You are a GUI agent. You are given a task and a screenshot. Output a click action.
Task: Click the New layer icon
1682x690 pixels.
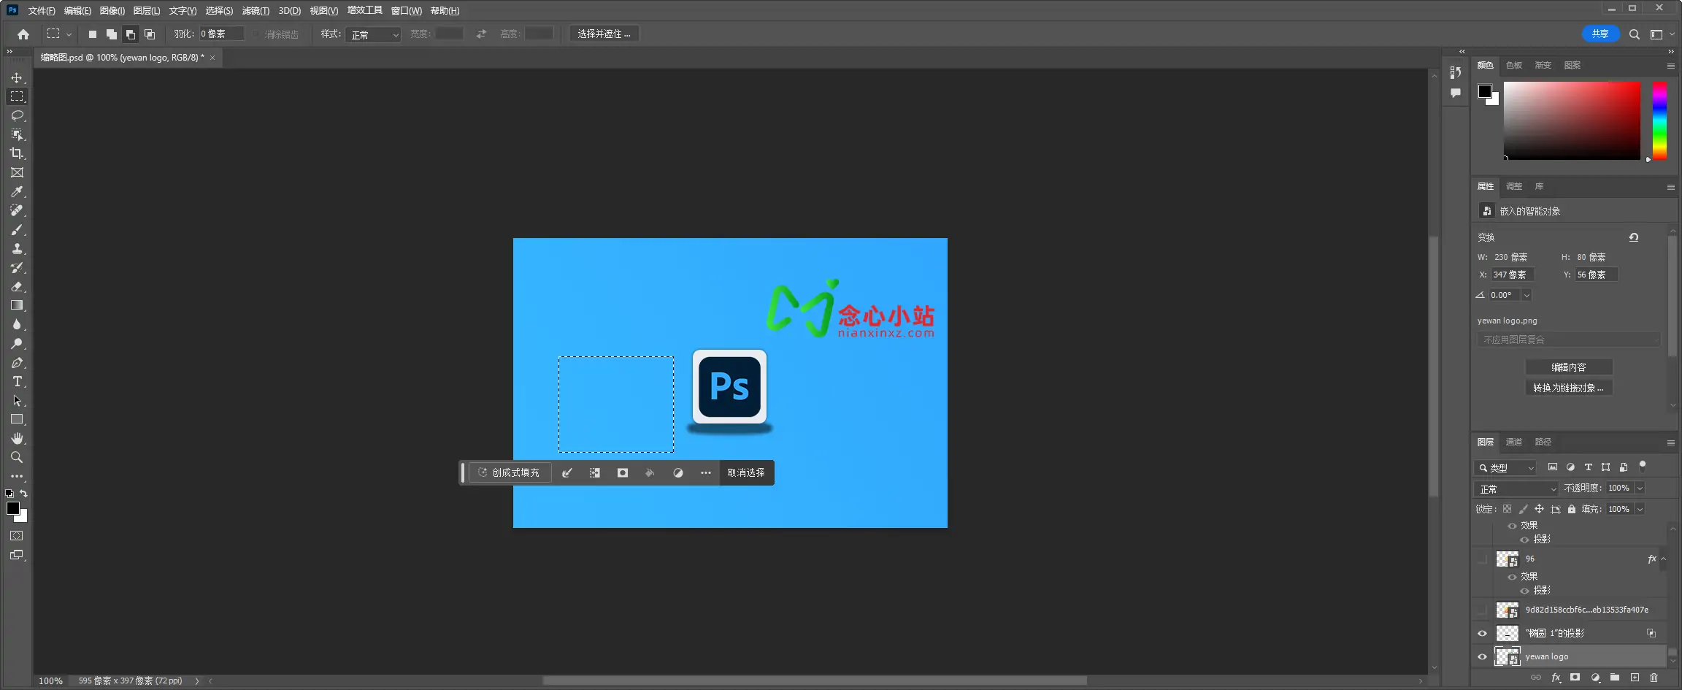(x=1635, y=678)
